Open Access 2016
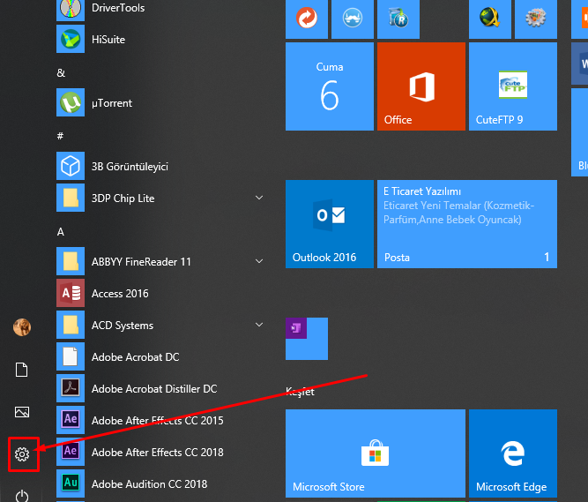Screen dimensions: 588x502 click(160, 294)
